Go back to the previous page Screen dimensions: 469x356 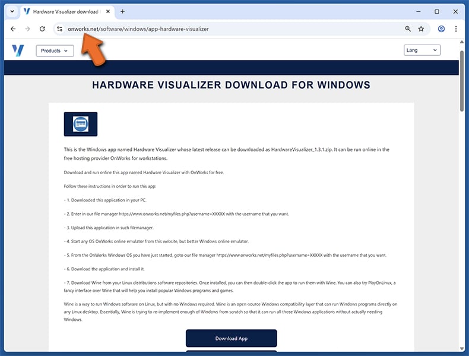click(13, 29)
